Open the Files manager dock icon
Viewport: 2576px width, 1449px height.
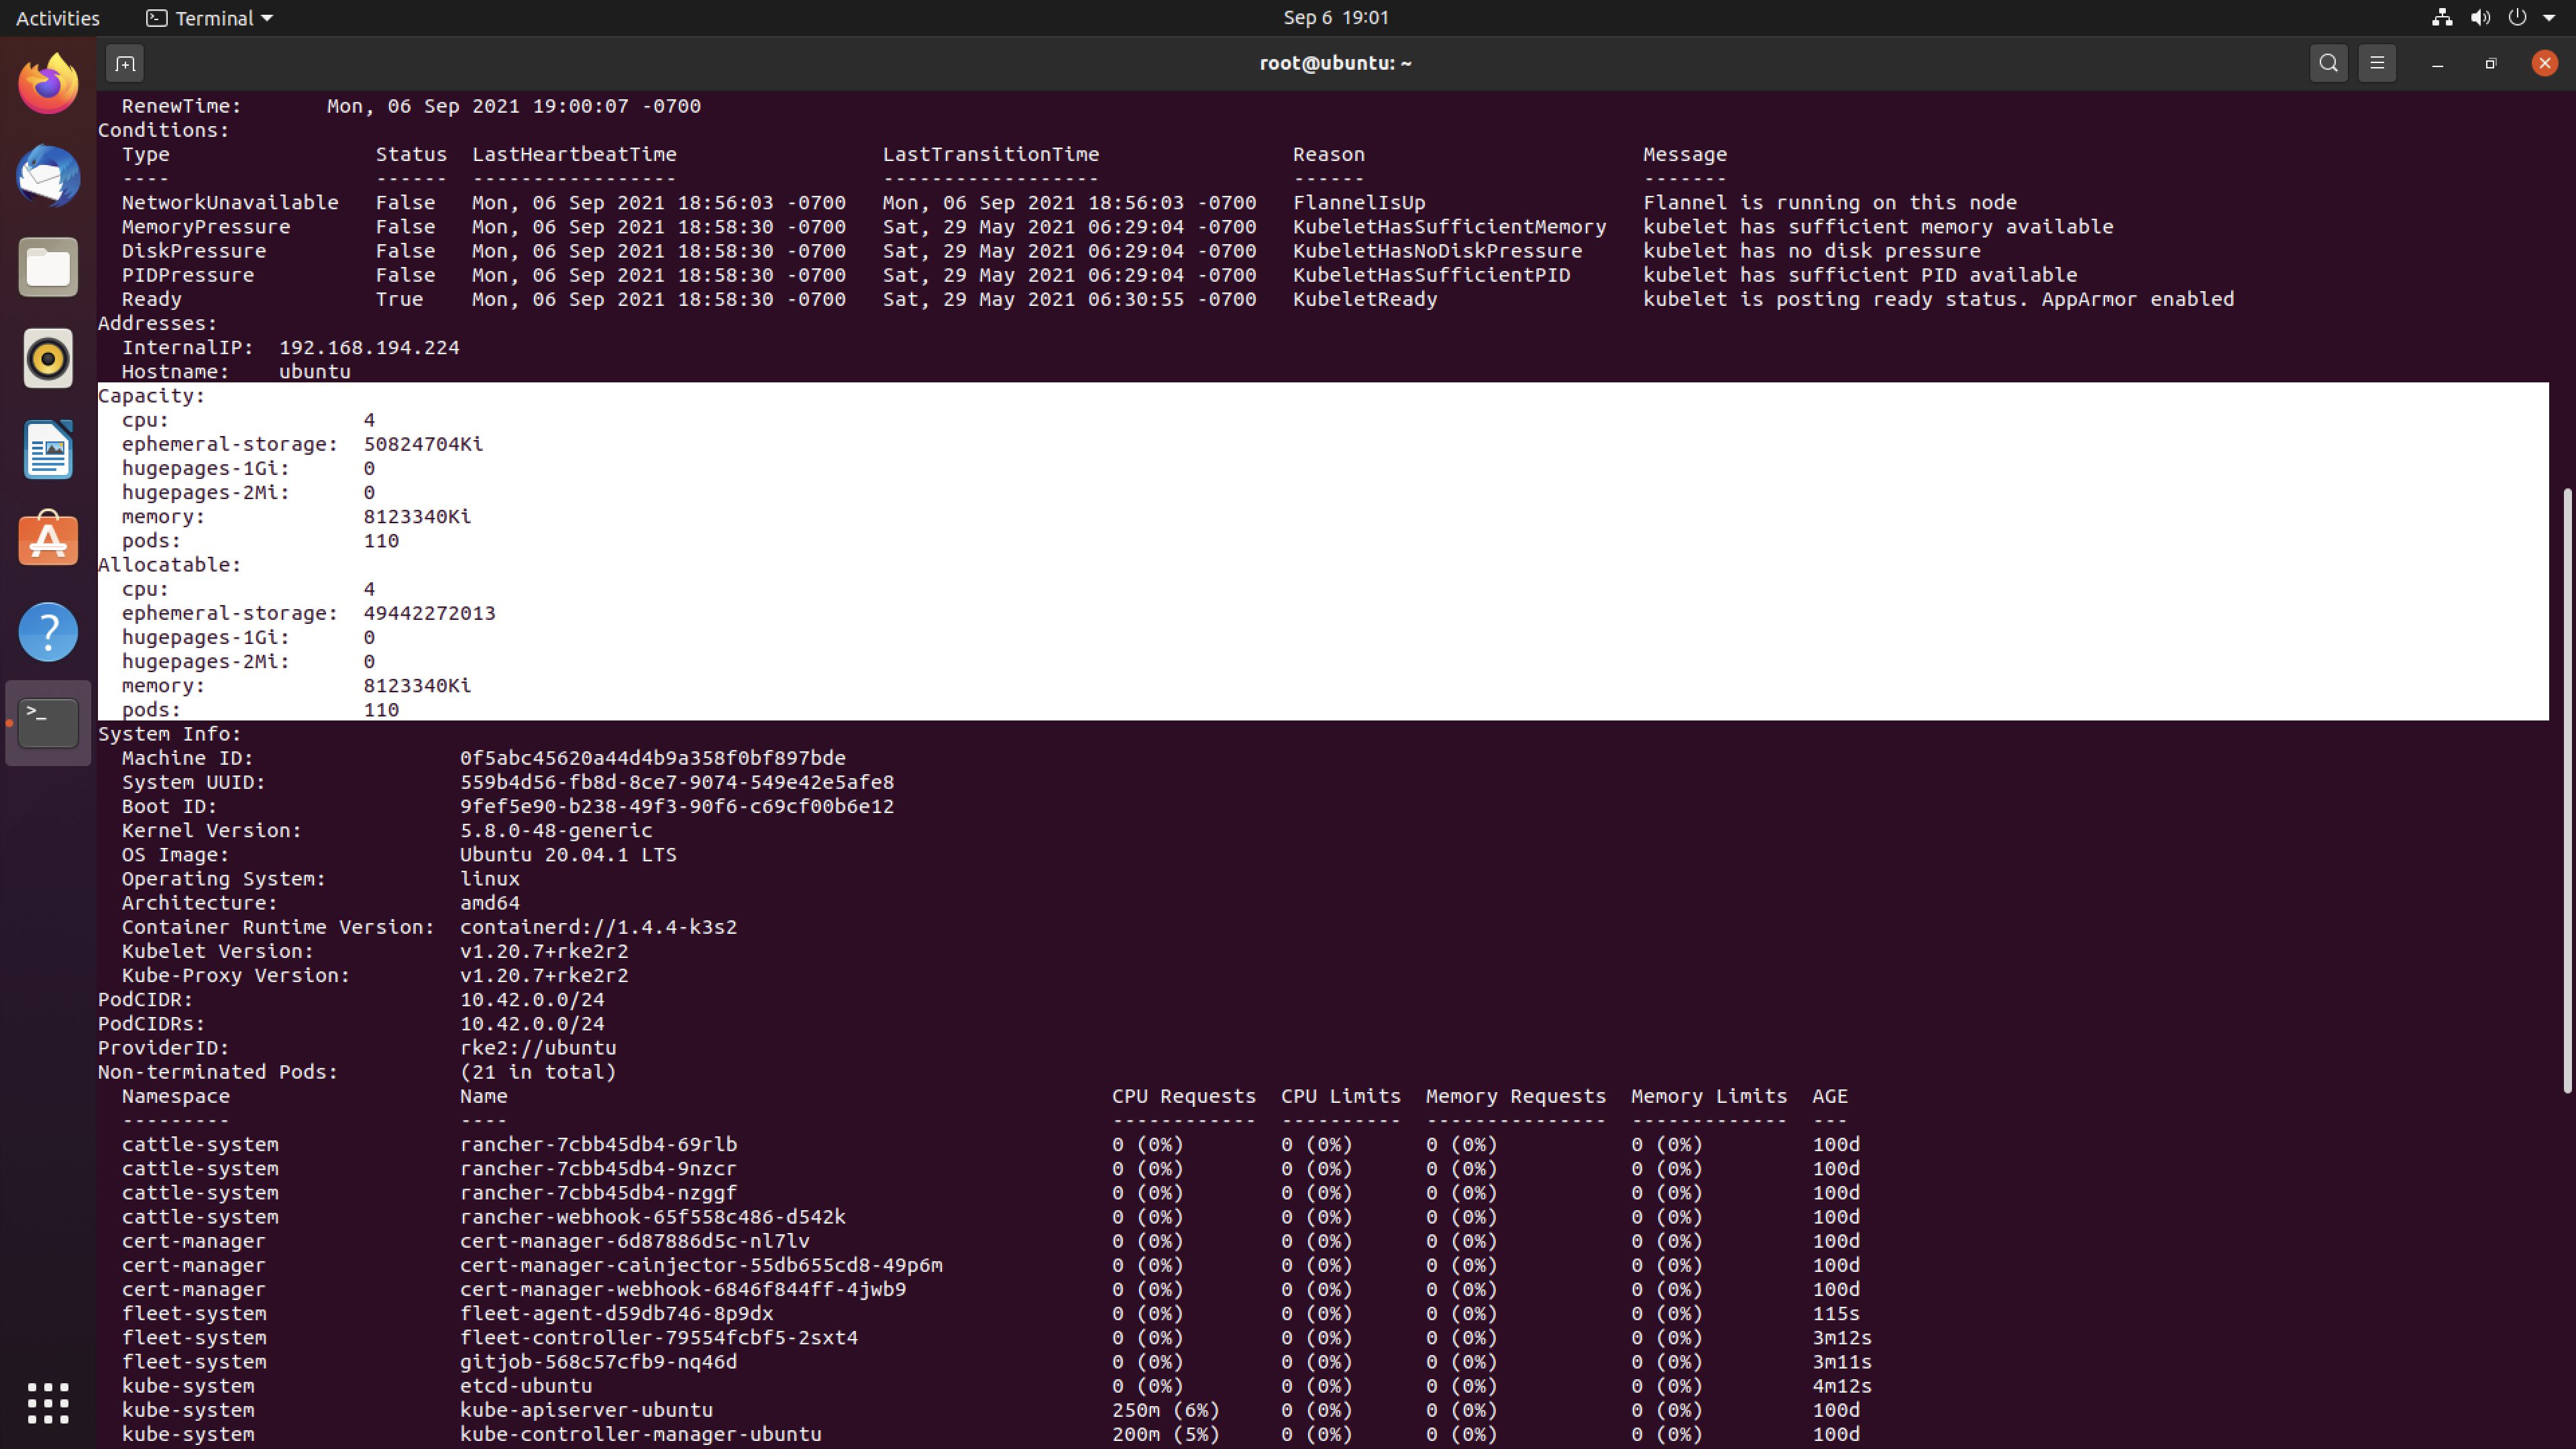(48, 267)
